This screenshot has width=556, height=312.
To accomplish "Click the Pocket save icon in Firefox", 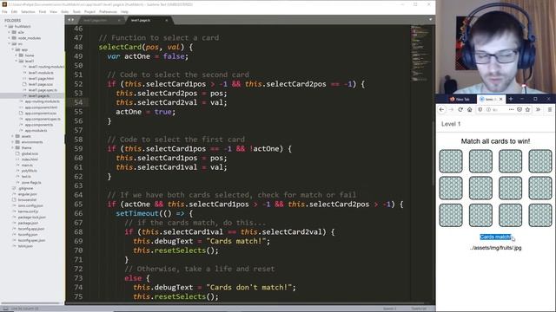I will click(x=520, y=110).
